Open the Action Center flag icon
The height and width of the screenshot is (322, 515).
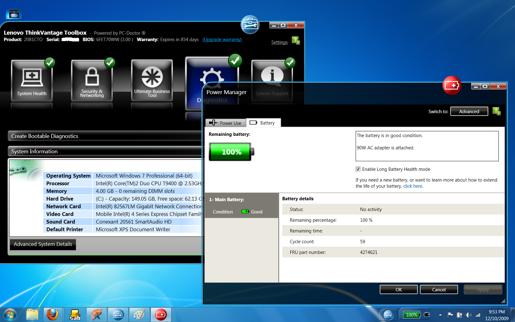click(x=450, y=315)
